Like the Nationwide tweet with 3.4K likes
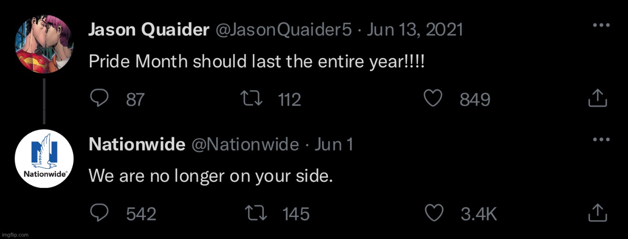Image resolution: width=628 pixels, height=239 pixels. tap(433, 213)
